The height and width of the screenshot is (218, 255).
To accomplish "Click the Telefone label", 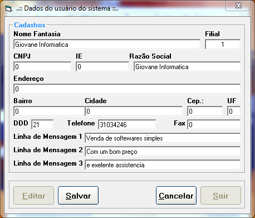I will point(81,123).
